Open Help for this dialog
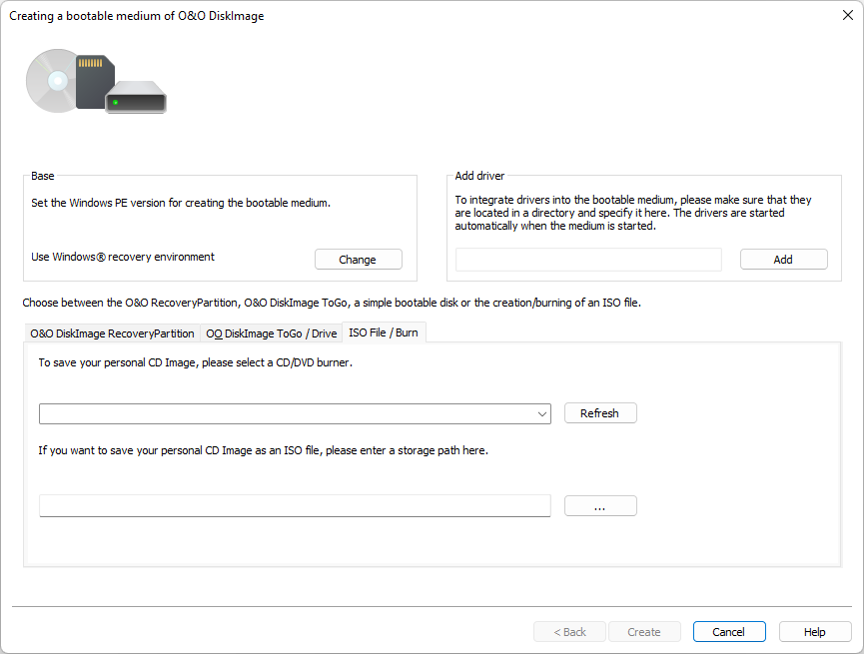 [x=815, y=632]
